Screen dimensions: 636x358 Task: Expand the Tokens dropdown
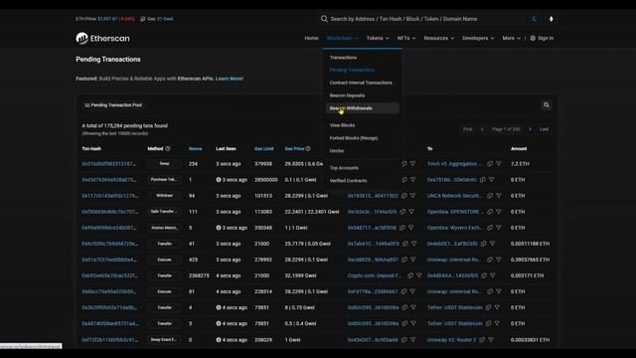[x=378, y=38]
